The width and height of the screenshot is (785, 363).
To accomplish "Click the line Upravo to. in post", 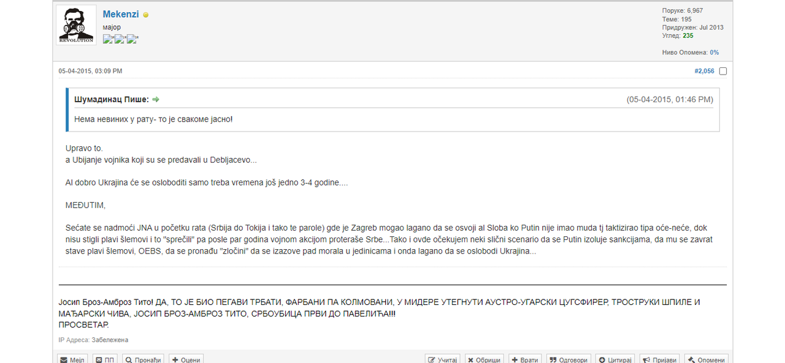I will pos(84,149).
